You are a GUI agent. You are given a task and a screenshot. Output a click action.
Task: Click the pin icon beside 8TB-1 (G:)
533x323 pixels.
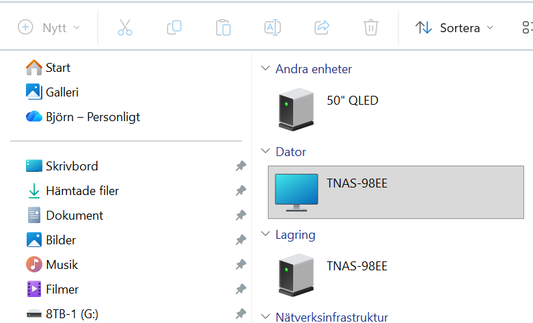click(241, 314)
